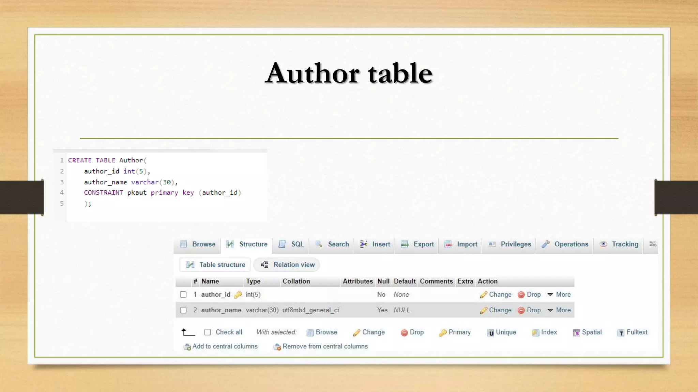This screenshot has height=392, width=698.
Task: Click the author_name column name
Action: (x=221, y=310)
